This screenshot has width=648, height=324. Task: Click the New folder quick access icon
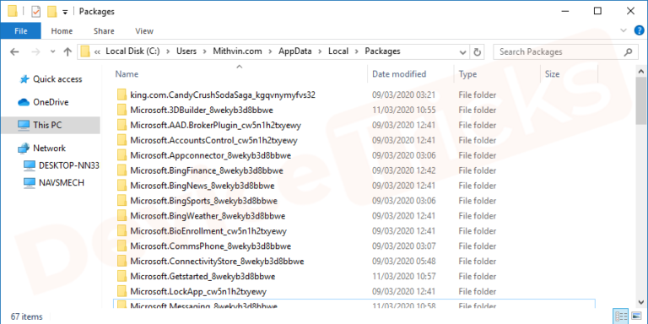tap(51, 12)
